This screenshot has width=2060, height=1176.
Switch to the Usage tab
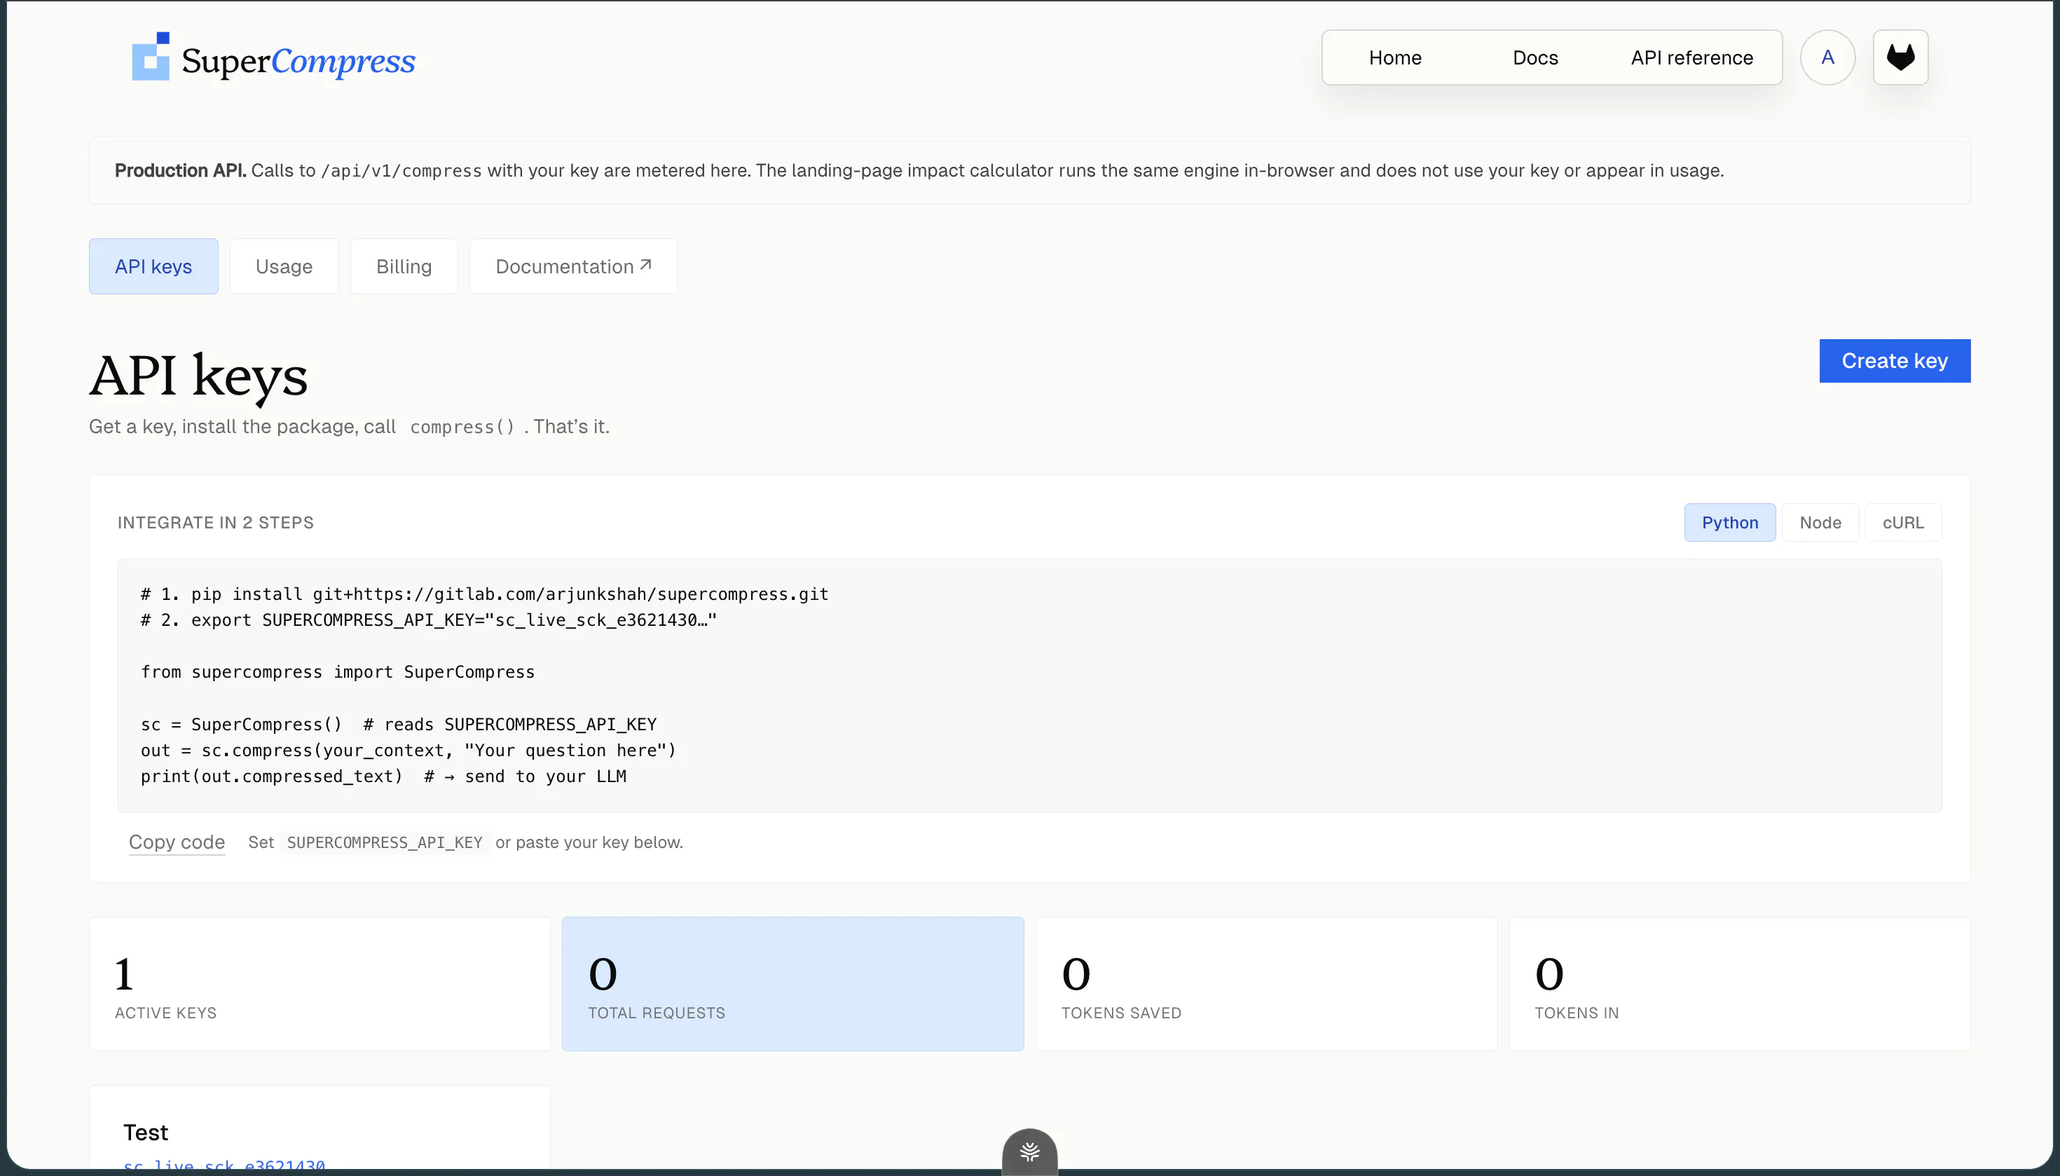(284, 266)
